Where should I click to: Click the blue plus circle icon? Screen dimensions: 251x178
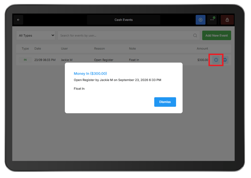coord(200,20)
